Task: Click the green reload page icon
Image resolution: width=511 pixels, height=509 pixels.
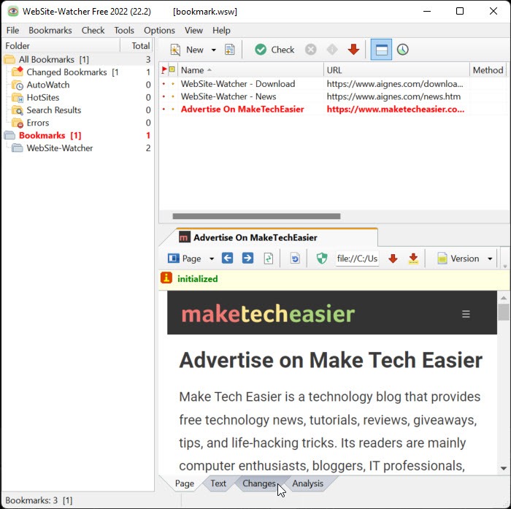Action: [x=268, y=259]
